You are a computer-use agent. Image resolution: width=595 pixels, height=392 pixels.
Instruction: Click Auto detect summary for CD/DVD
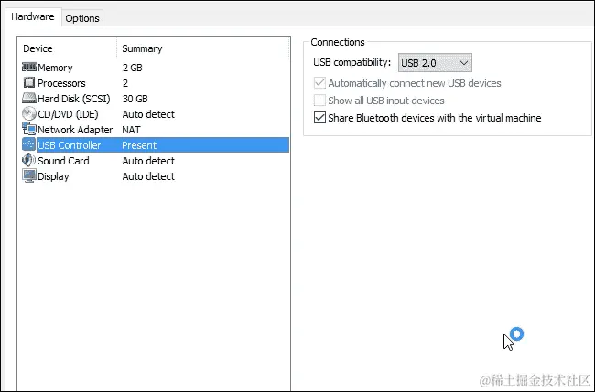point(148,114)
